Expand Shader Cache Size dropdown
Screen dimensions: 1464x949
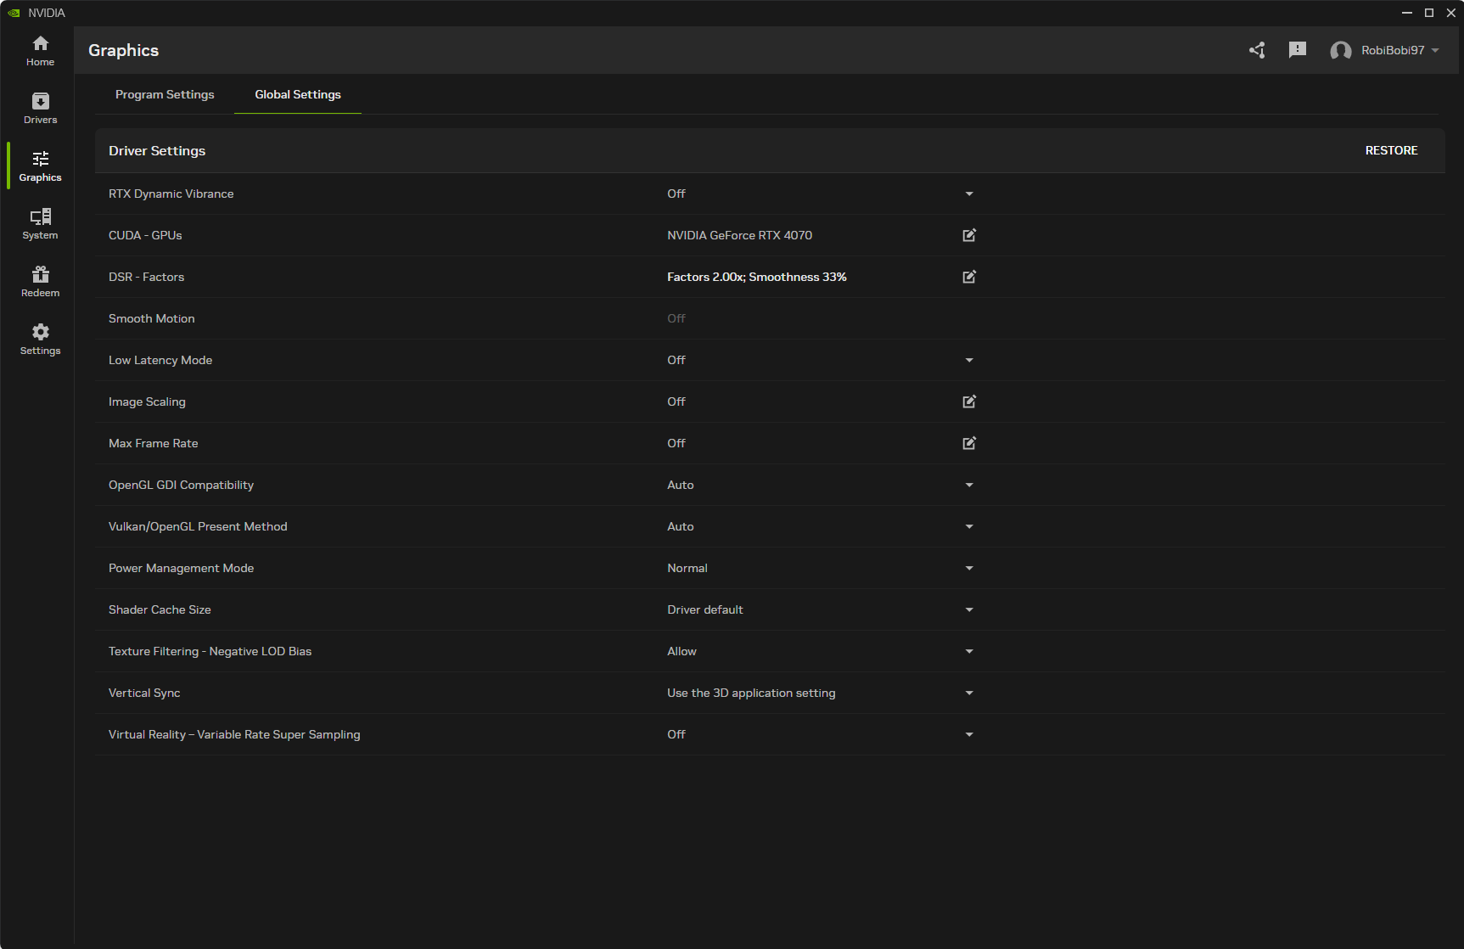pos(969,609)
